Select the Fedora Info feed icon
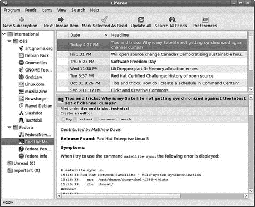 pos(21,156)
